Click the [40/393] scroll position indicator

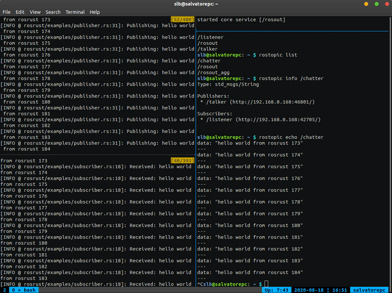(x=183, y=161)
